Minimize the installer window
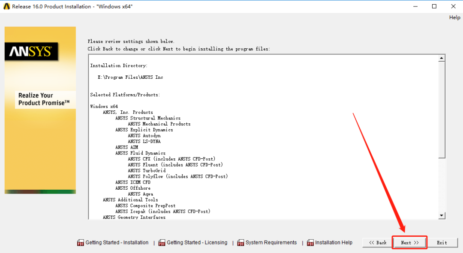 pos(415,6)
